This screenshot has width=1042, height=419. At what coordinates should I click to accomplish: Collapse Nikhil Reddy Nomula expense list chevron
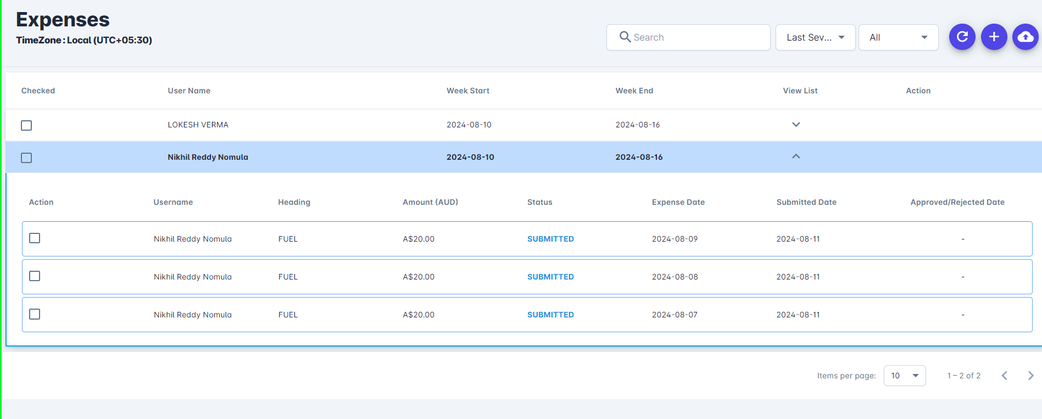[795, 157]
